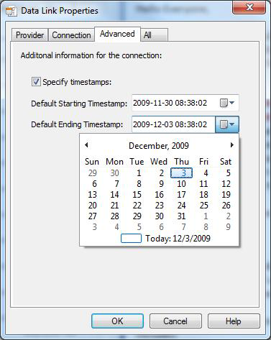271x340 pixels.
Task: Click the Data Link Properties title icon
Action: coord(11,11)
